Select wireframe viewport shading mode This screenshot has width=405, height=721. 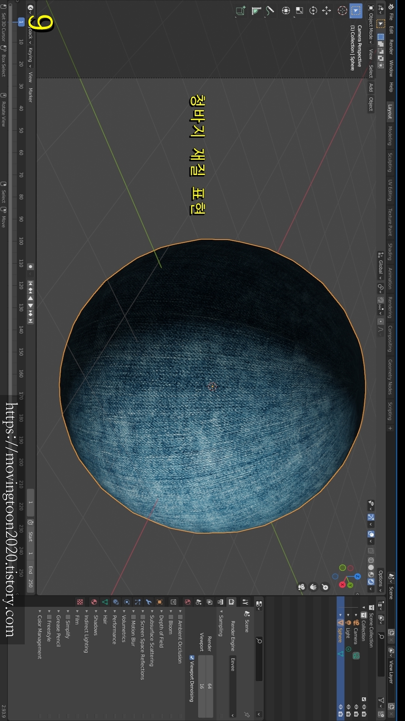pyautogui.click(x=371, y=560)
